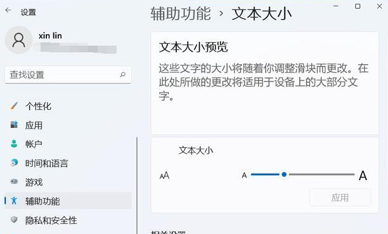Click the large A slider label
The image size is (388, 234).
pos(363,176)
